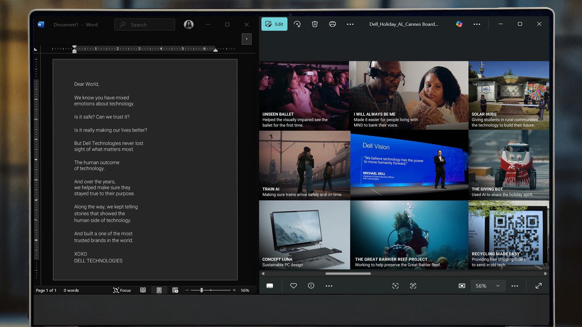Click the right scroll arrow in Photos
Viewport: 582px width, 327px height.
(546, 273)
